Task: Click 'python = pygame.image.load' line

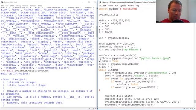Action: point(135,58)
